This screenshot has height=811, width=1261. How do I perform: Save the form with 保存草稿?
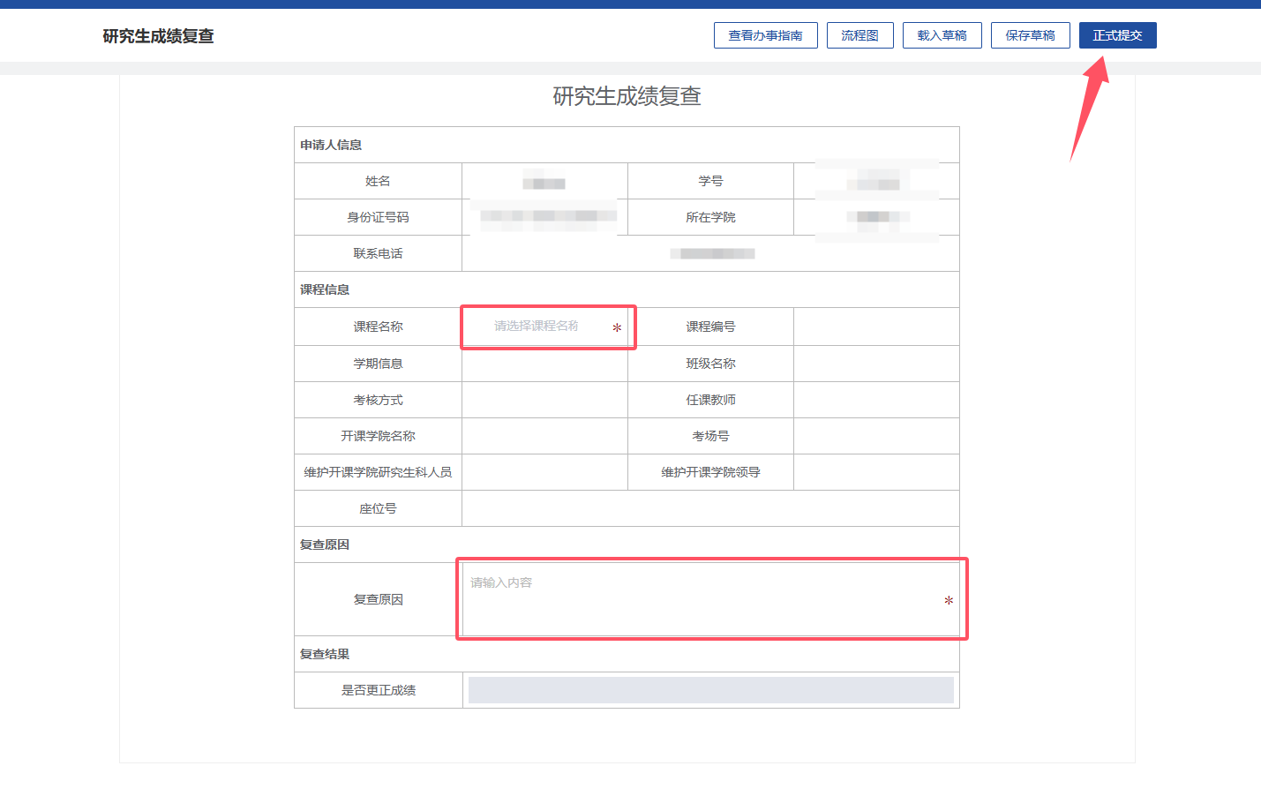1030,35
